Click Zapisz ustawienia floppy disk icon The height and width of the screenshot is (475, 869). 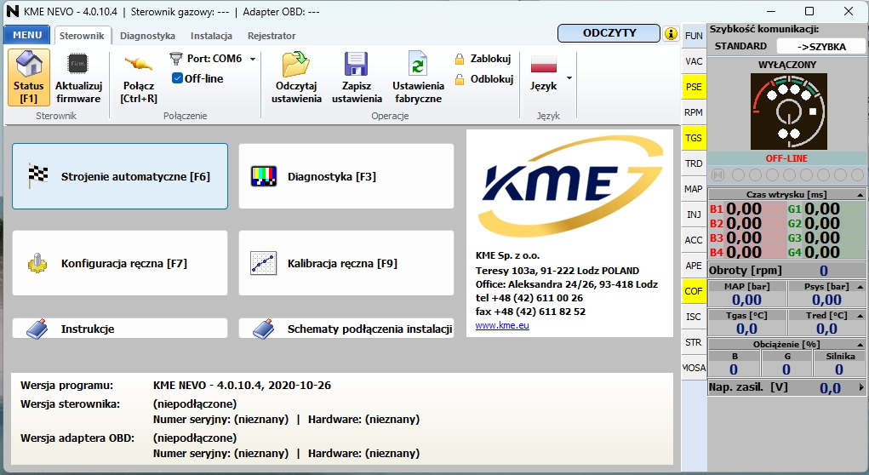click(356, 65)
